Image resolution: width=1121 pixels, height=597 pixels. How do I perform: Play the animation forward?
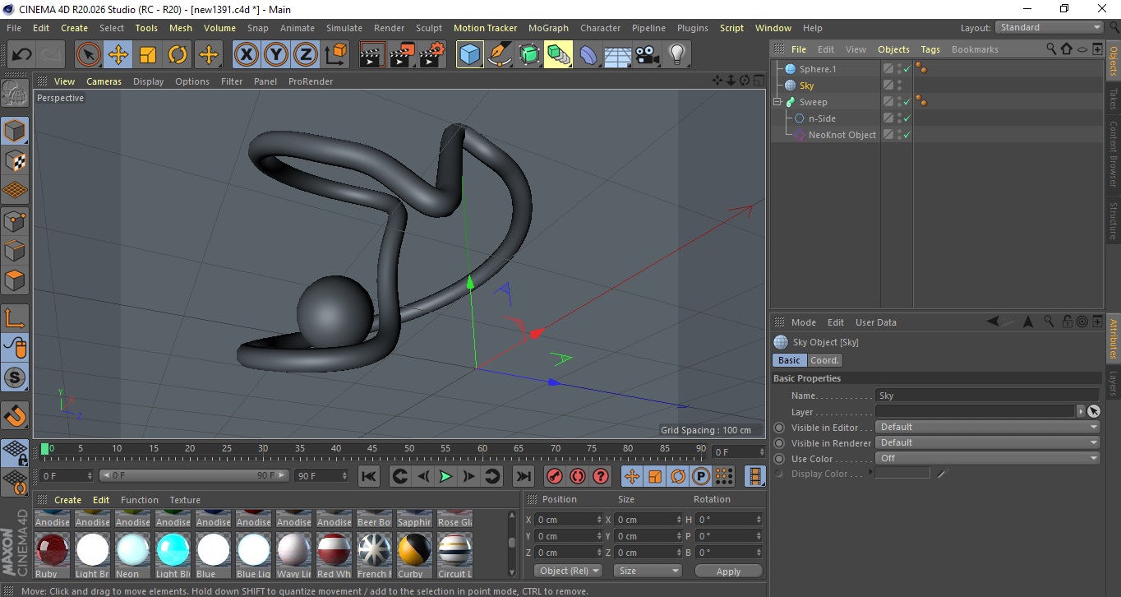[x=445, y=476]
